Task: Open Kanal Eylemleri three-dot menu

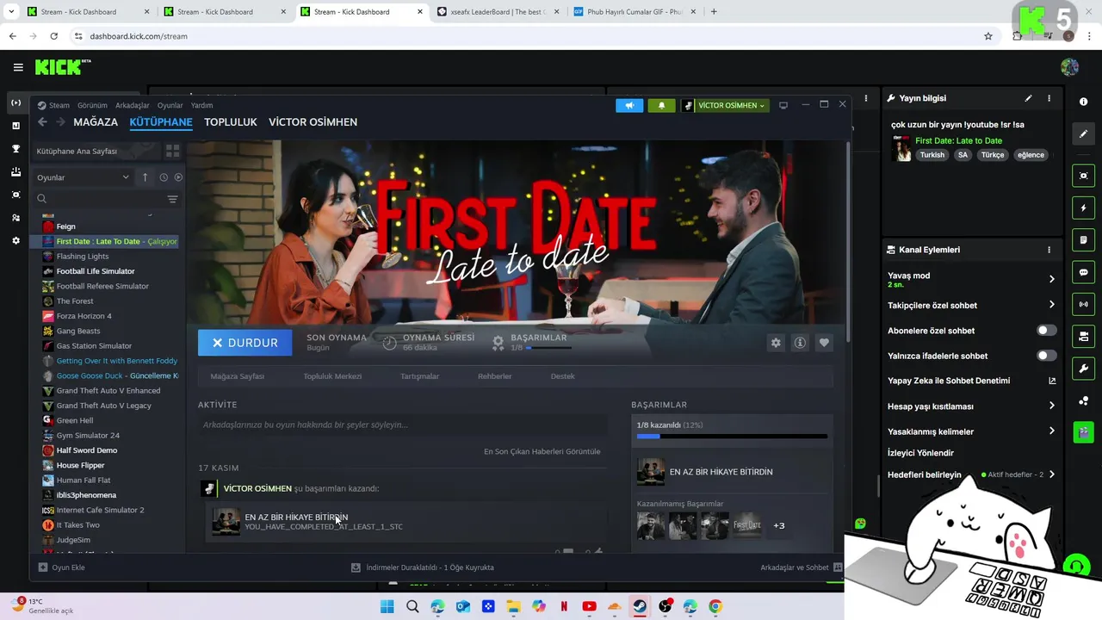Action: [1049, 250]
